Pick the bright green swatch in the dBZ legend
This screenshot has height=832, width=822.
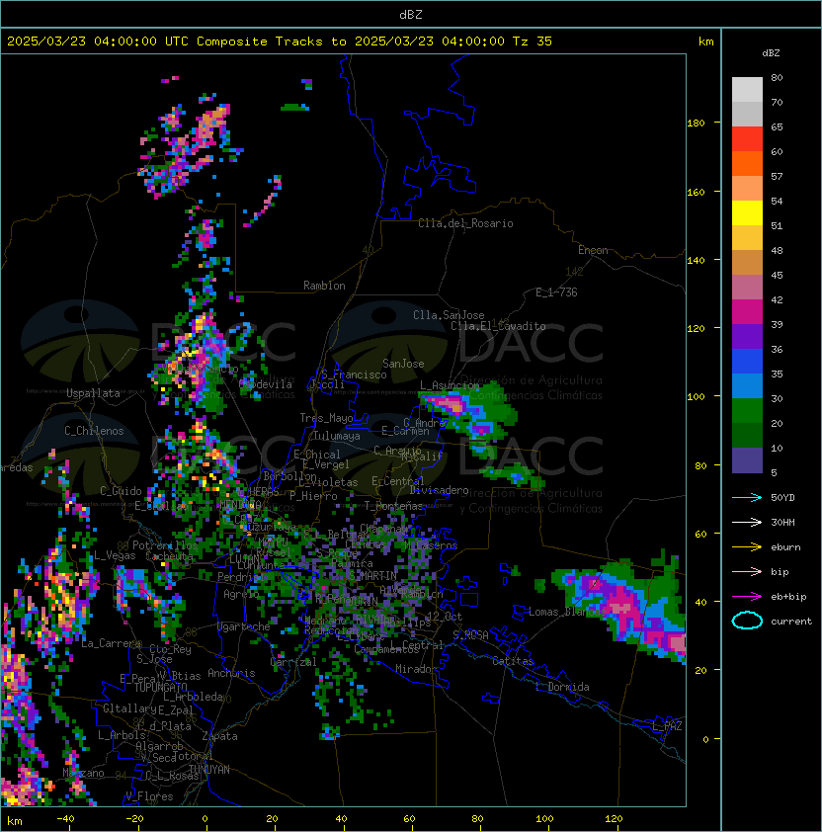(747, 411)
